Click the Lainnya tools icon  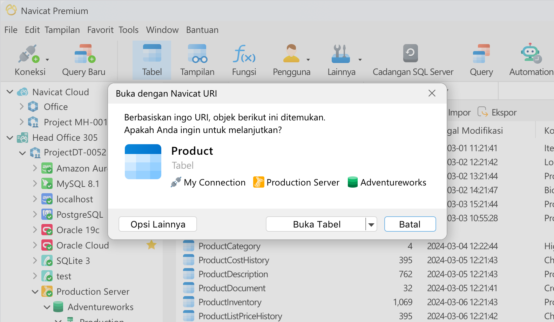[x=340, y=54]
